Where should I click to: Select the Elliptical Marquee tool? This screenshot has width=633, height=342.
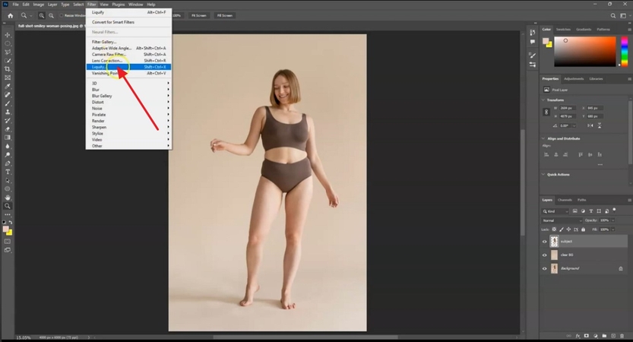8,43
